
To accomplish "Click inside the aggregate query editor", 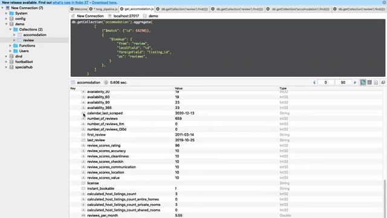I will tap(227, 48).
